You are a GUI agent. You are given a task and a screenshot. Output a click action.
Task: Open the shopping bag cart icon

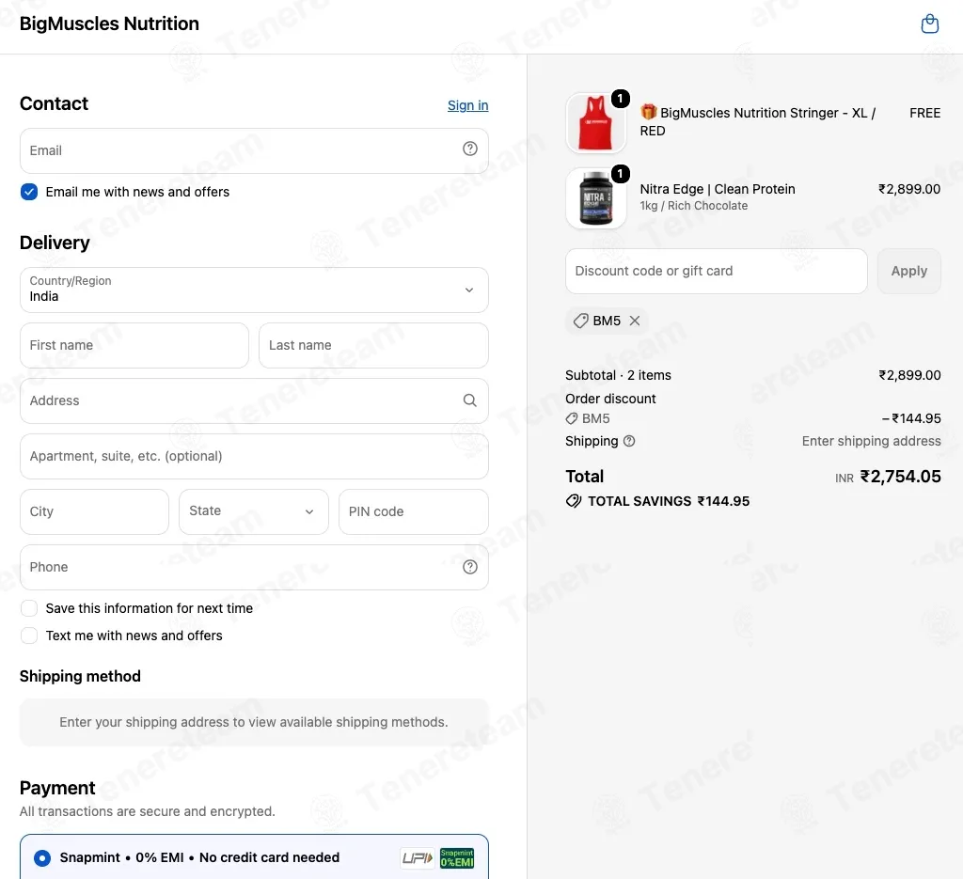point(930,24)
